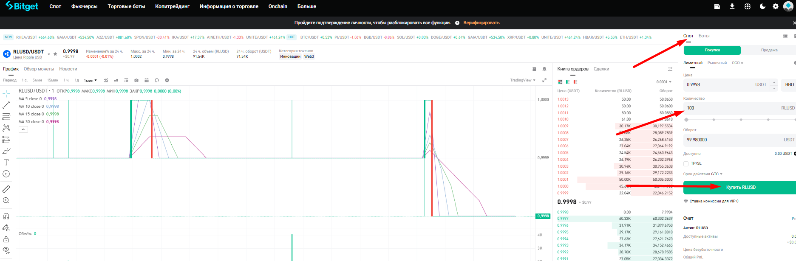Select the horizontal lines Fibonacci tool

6,116
